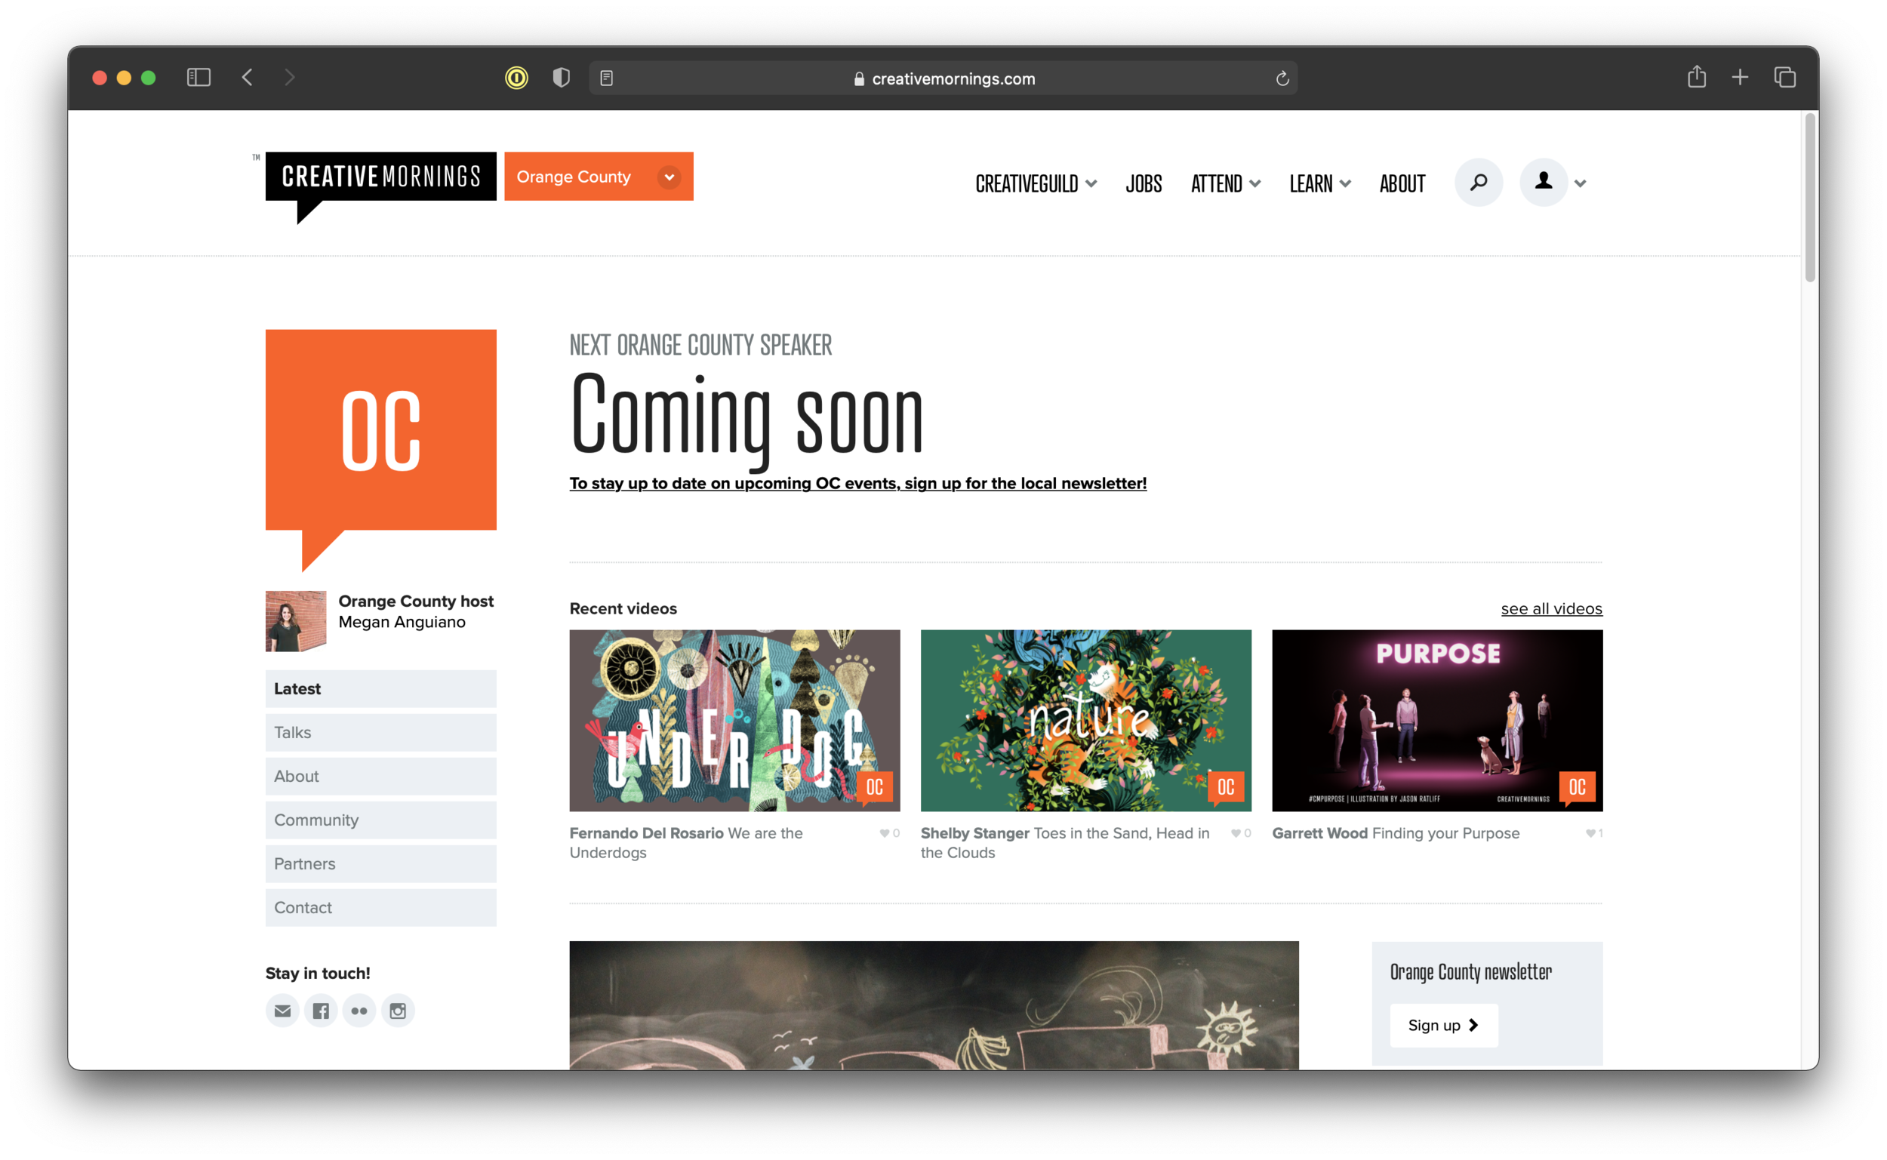Click the page vertical scrollbar thumb
The height and width of the screenshot is (1160, 1887).
point(1810,198)
